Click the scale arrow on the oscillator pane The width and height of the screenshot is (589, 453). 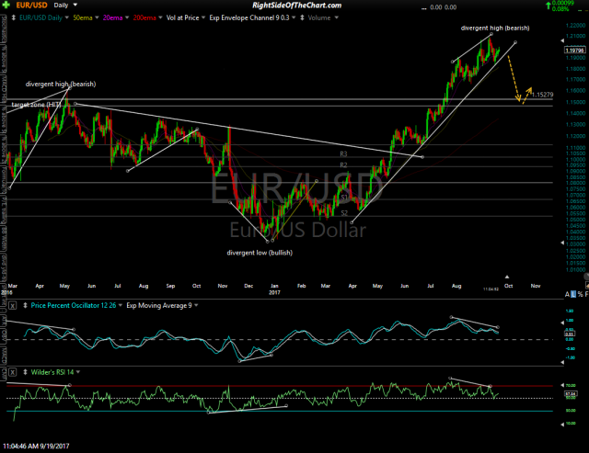pyautogui.click(x=562, y=323)
